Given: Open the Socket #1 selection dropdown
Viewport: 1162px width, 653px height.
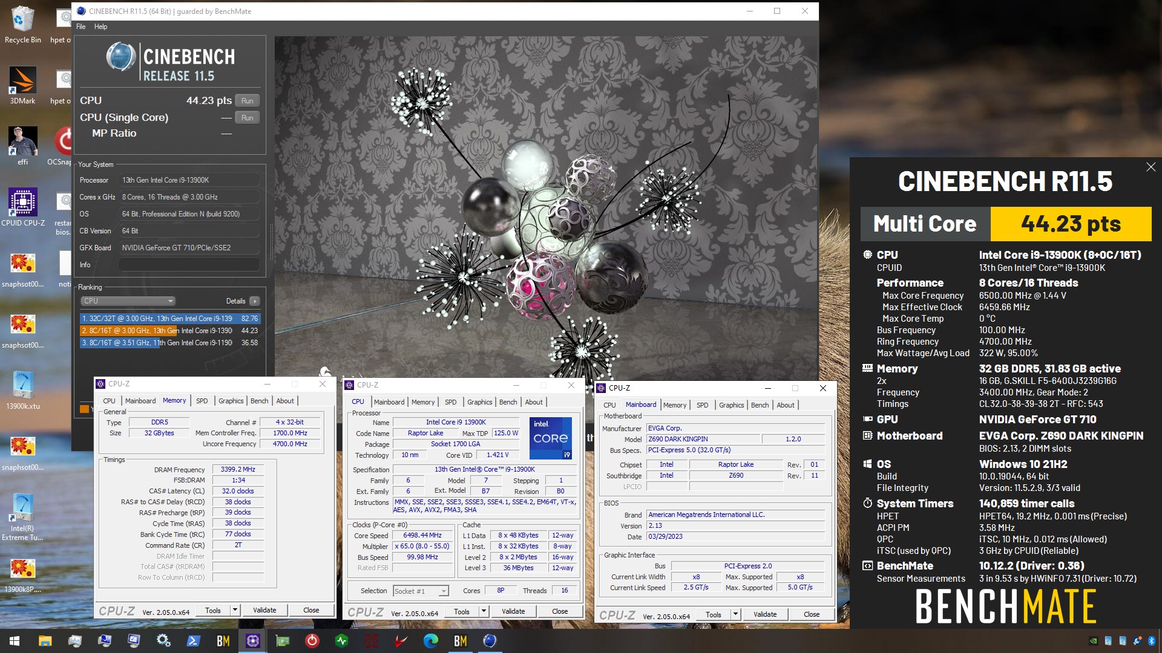Looking at the screenshot, I should coord(421,591).
